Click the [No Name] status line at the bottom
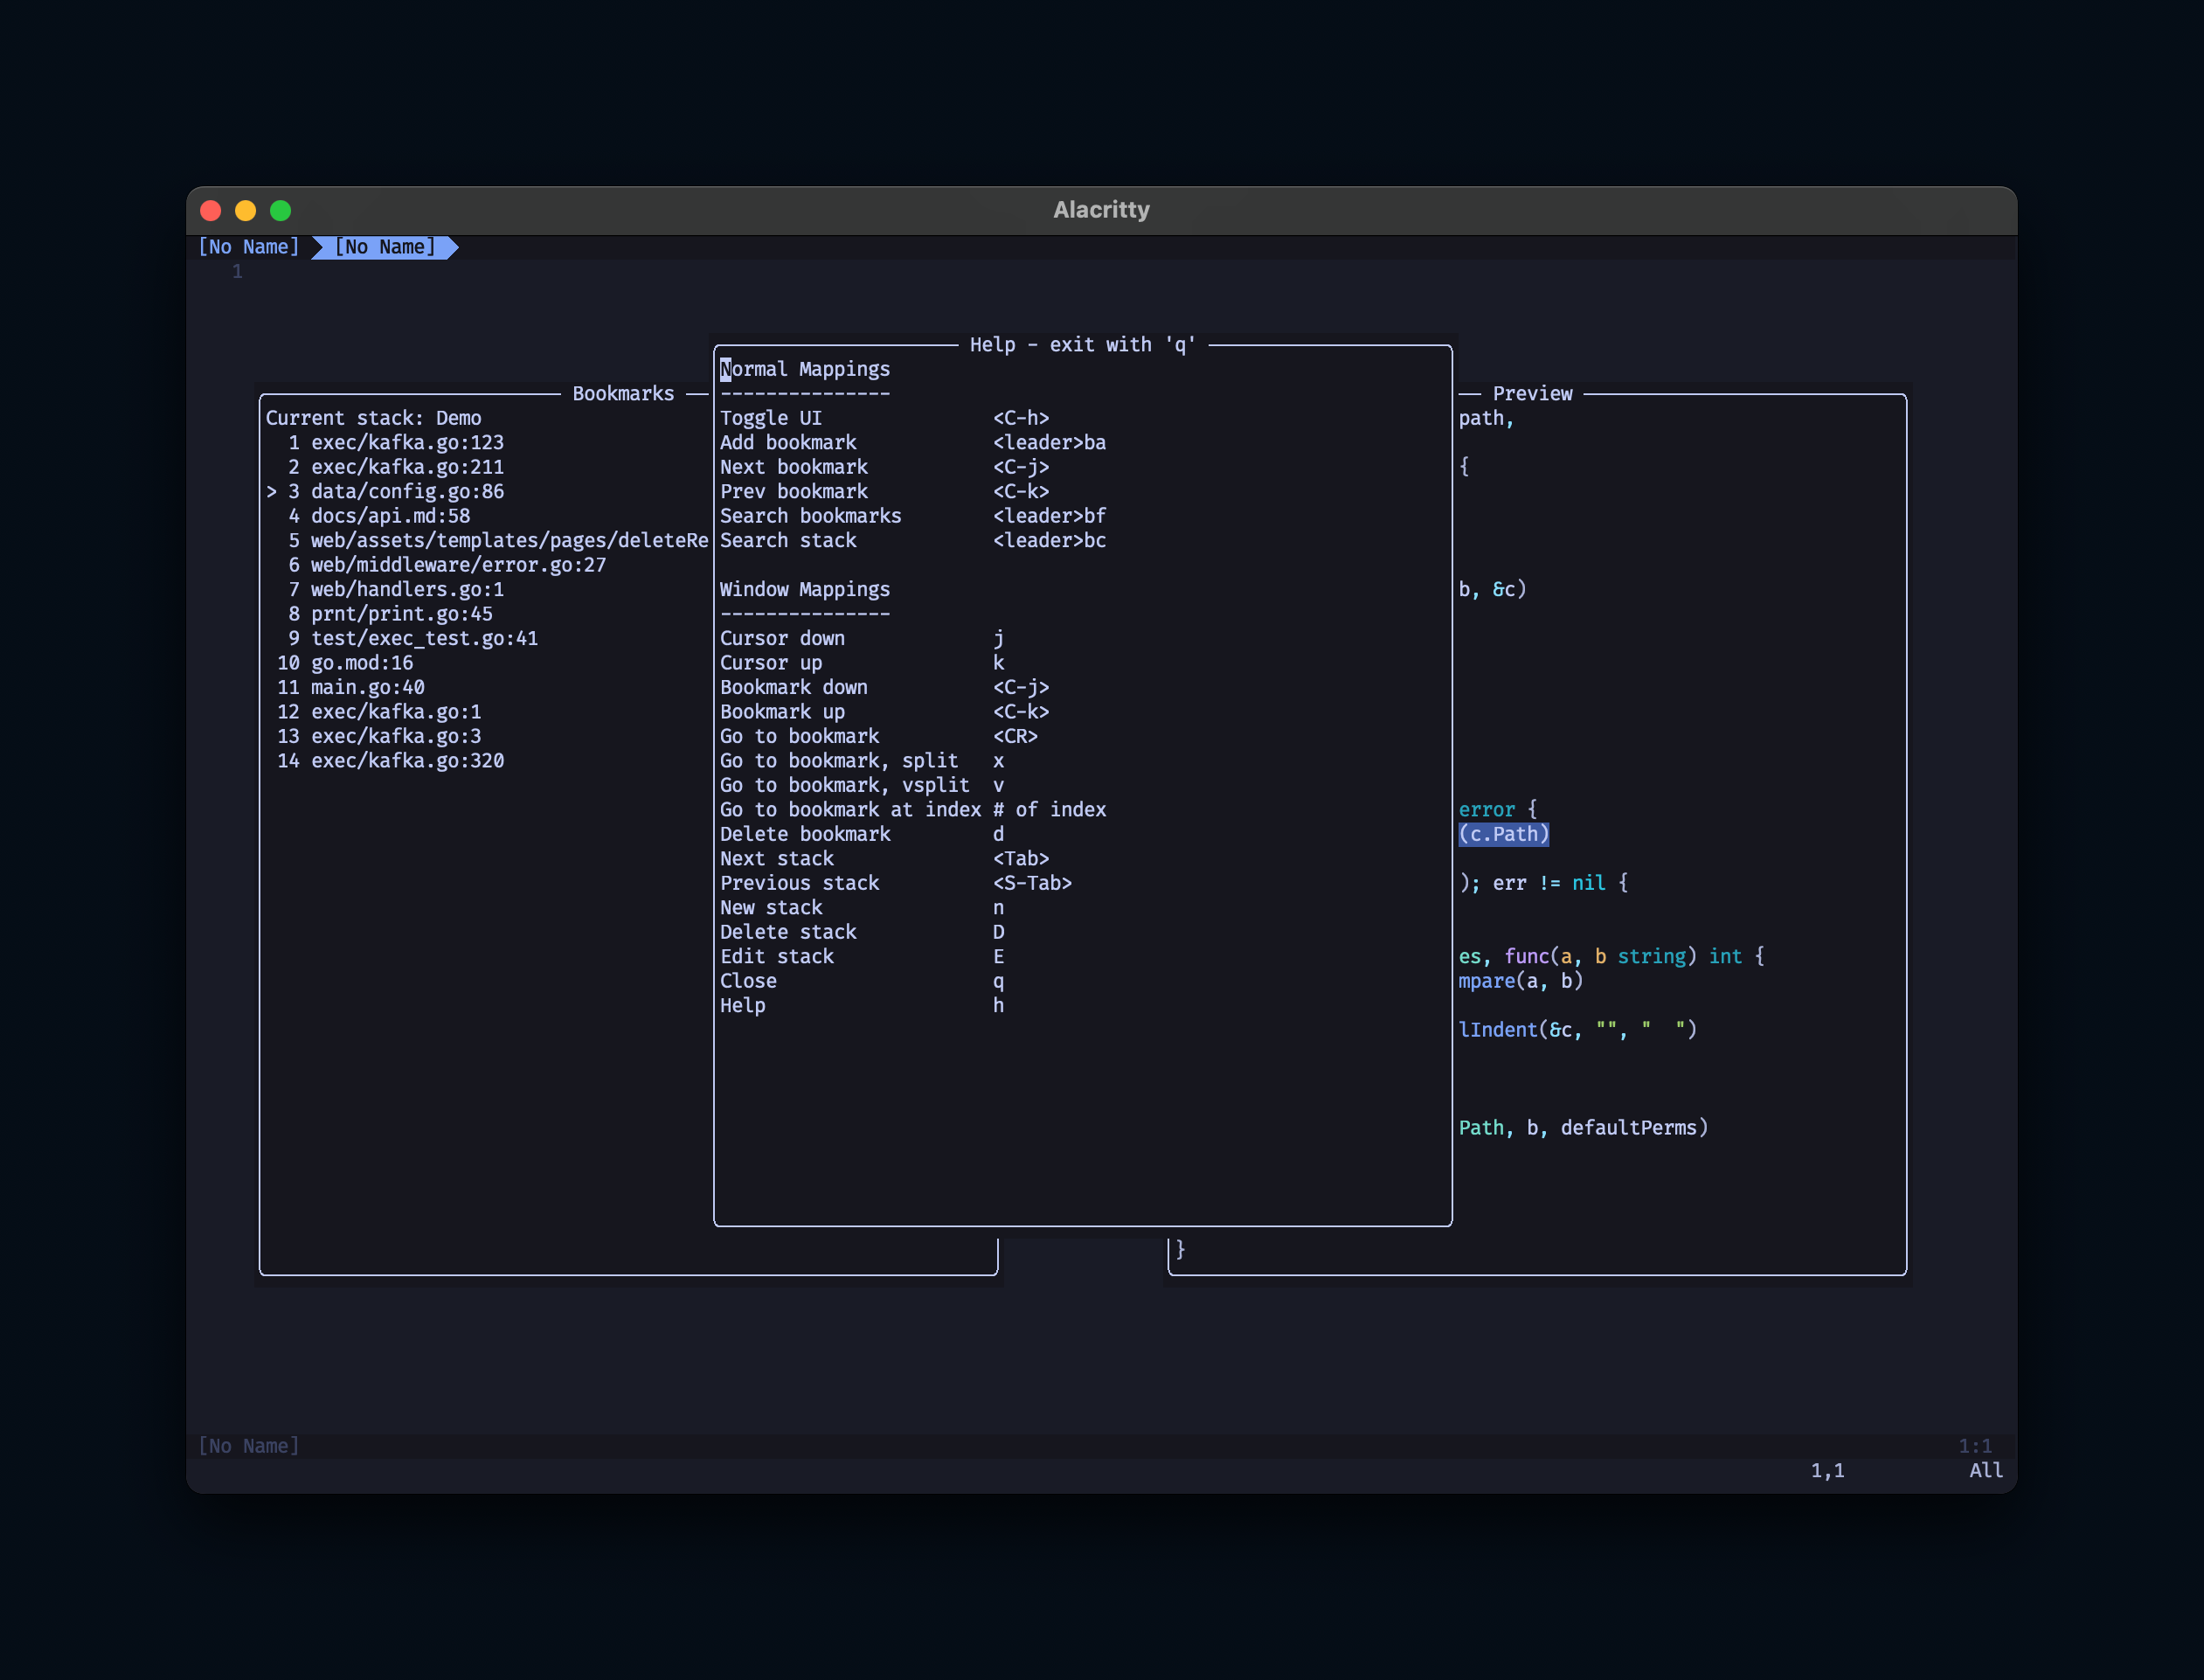 click(x=249, y=1446)
